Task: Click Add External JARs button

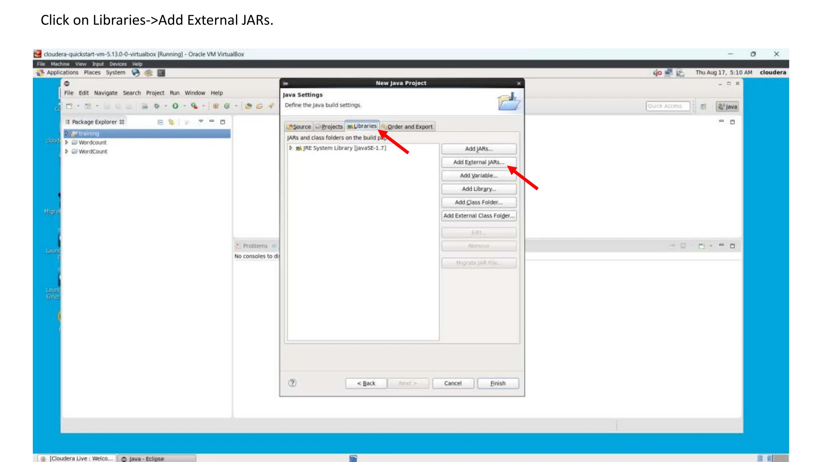Action: 478,162
